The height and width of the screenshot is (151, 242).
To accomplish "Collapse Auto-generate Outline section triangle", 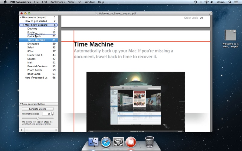I will coord(21,104).
